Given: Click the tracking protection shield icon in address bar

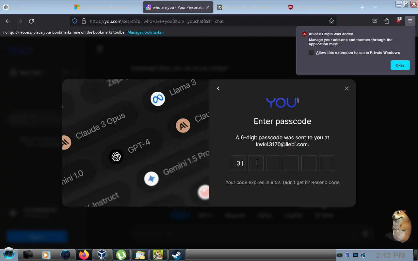Looking at the screenshot, I should pyautogui.click(x=75, y=21).
